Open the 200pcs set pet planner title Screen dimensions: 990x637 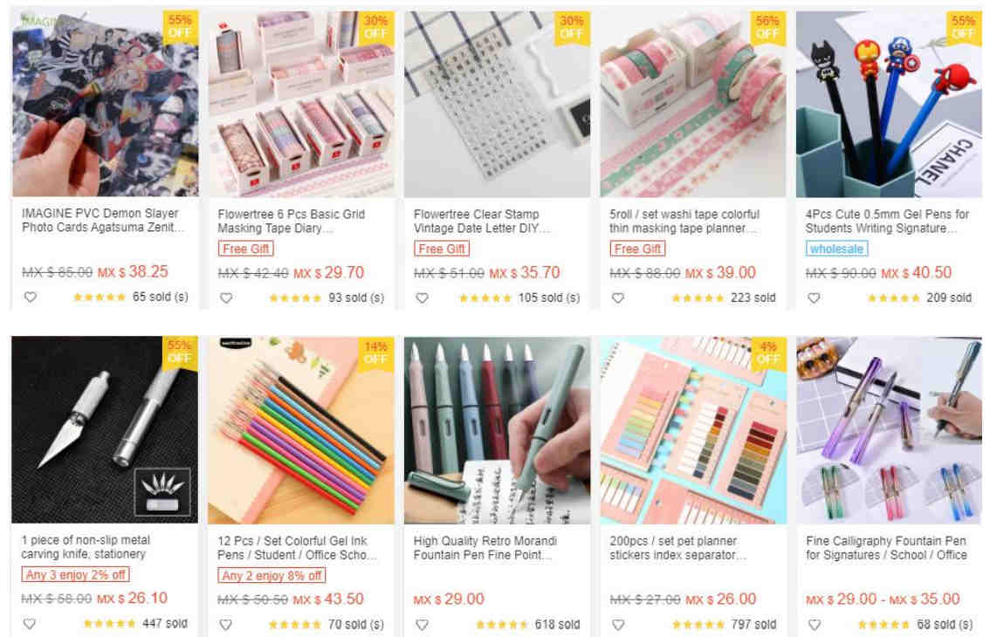pos(677,548)
